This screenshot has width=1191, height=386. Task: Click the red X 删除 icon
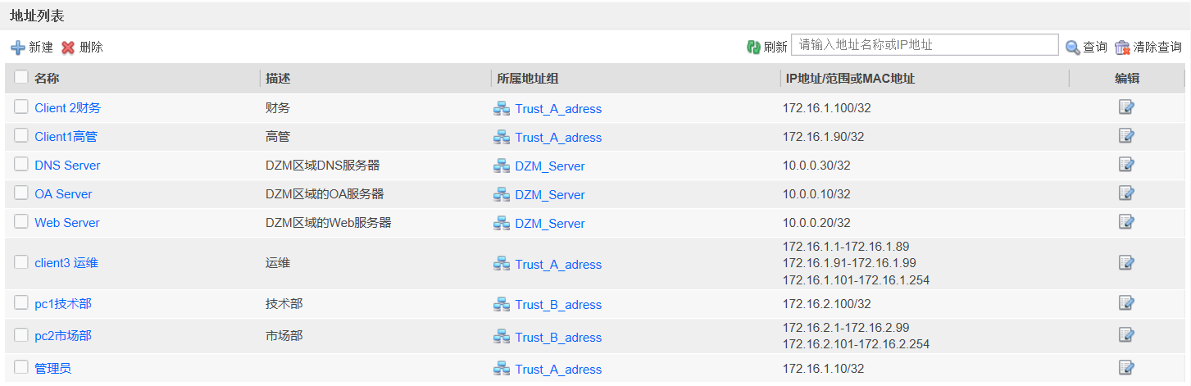tap(68, 48)
